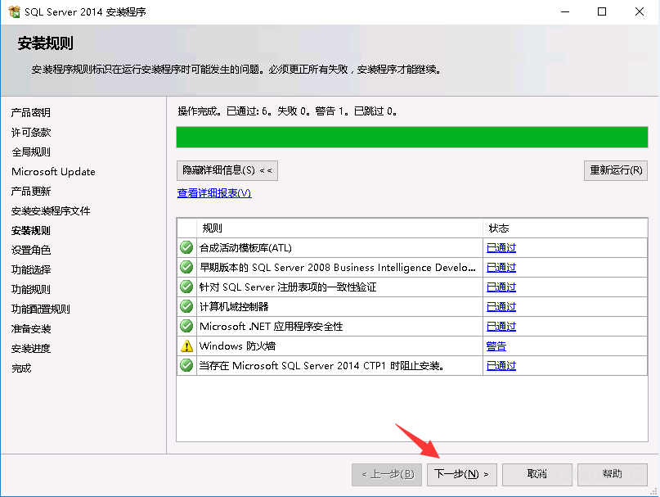Click the green check icon for SQL Server 2008 Business Intelligence rule
Viewport: 660px width, 497px height.
click(x=186, y=267)
